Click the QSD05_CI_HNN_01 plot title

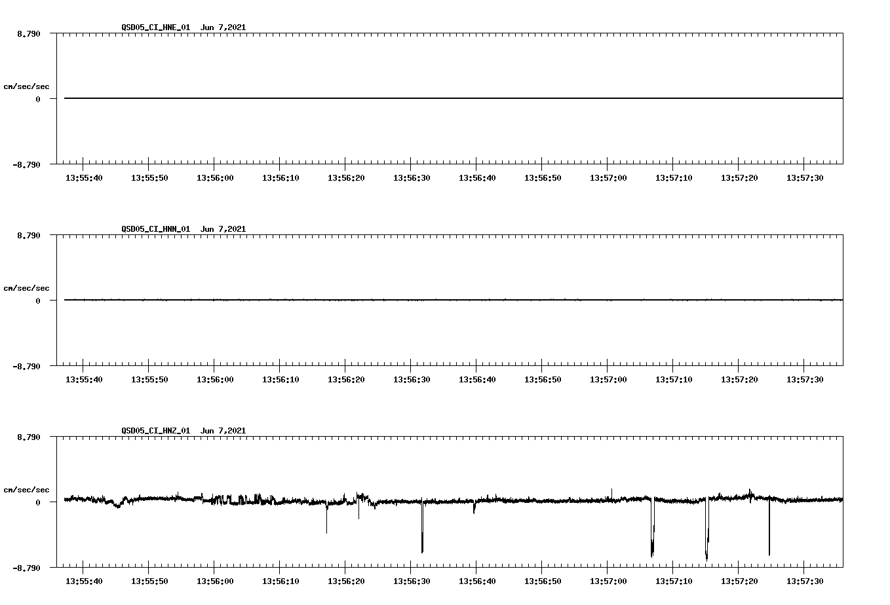point(156,229)
